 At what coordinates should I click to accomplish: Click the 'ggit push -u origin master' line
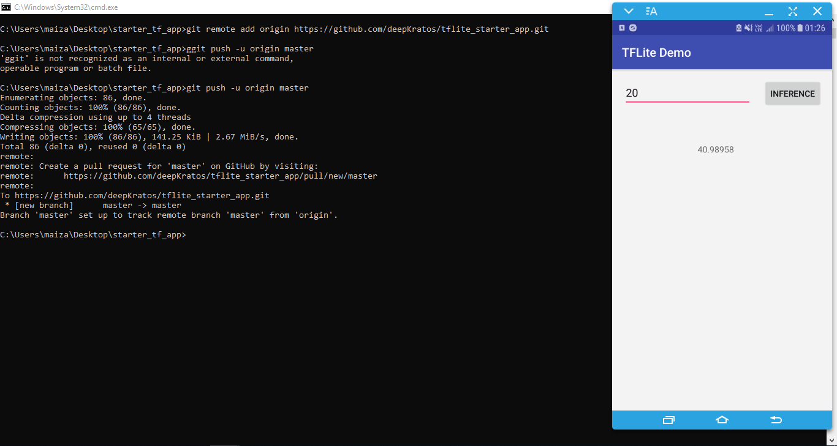point(157,49)
